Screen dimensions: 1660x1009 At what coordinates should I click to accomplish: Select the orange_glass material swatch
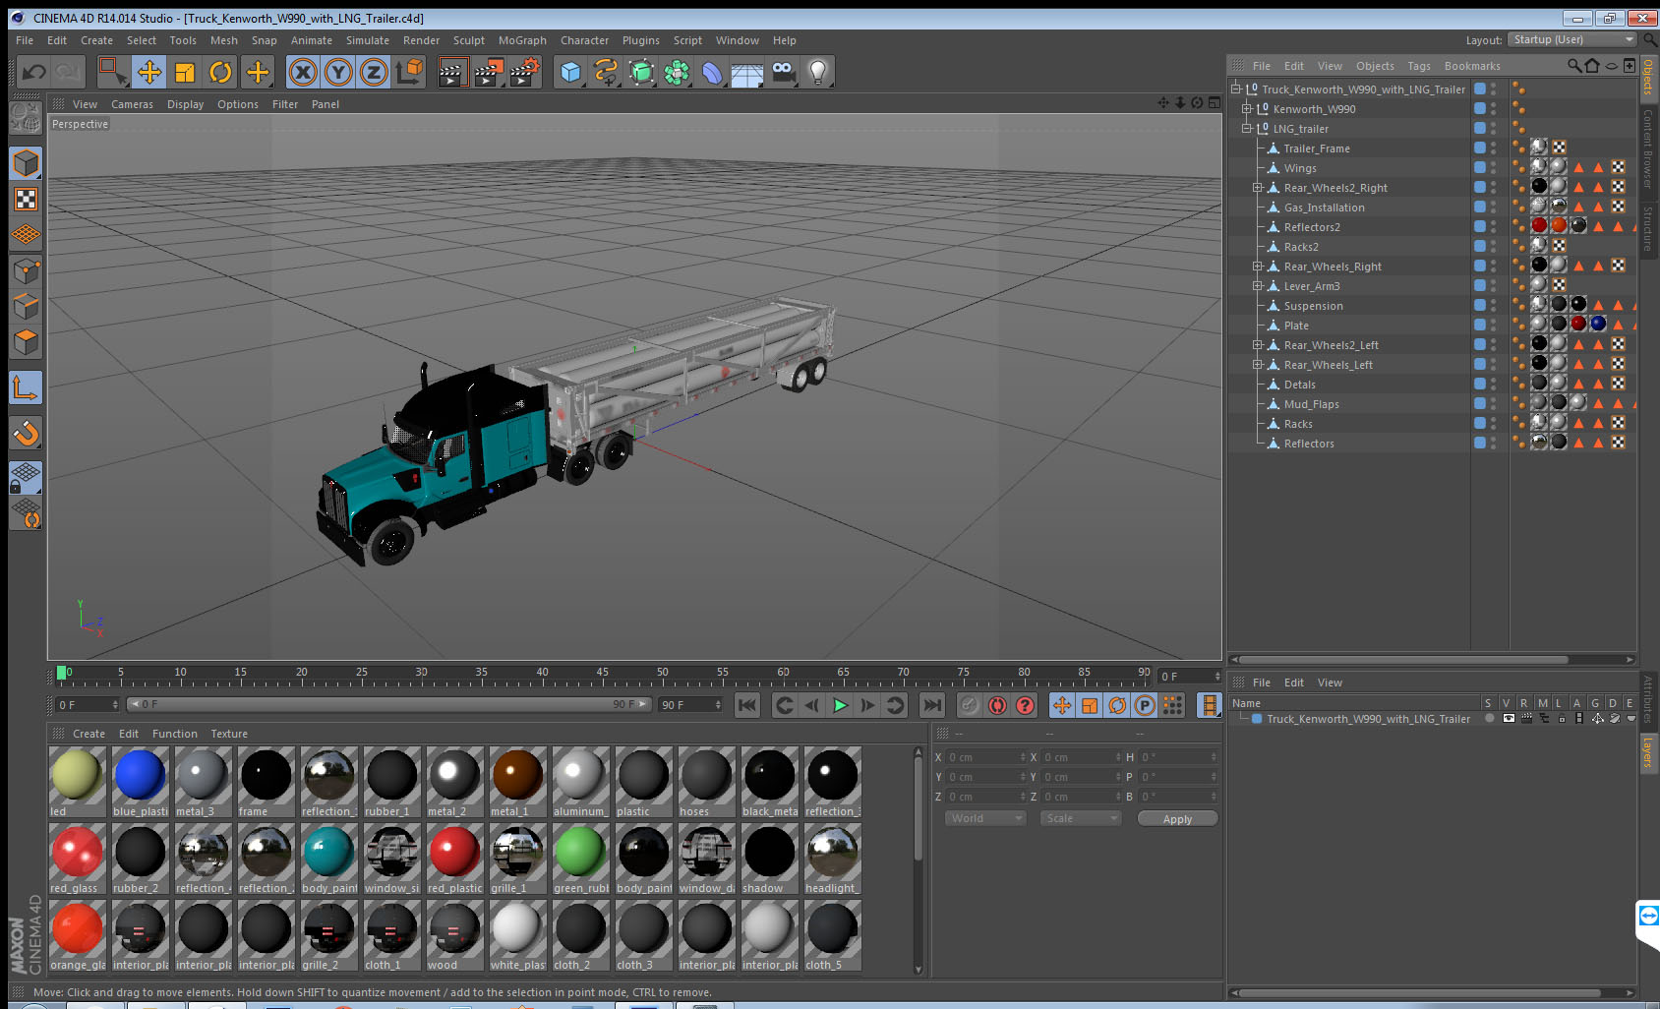point(77,935)
